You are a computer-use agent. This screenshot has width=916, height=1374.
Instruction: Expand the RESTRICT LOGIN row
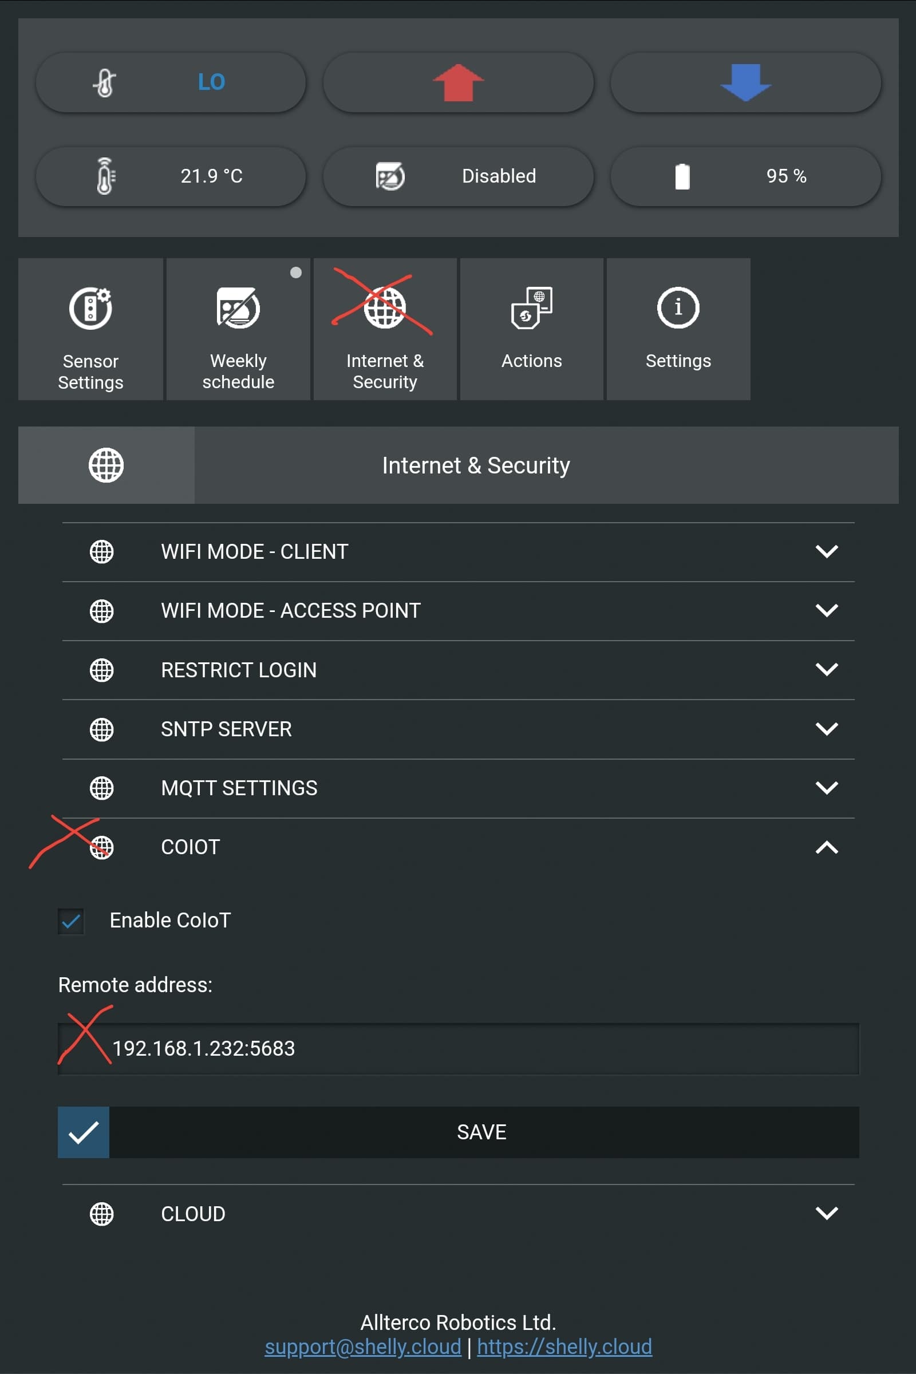pyautogui.click(x=458, y=669)
